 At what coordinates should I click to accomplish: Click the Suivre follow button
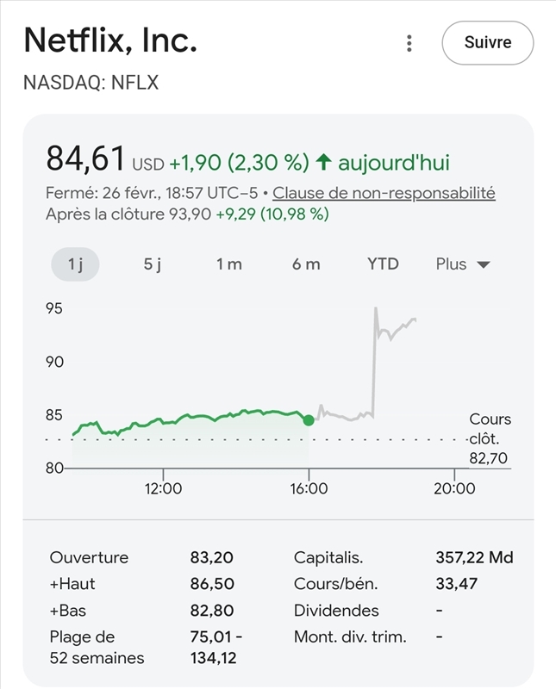click(487, 42)
